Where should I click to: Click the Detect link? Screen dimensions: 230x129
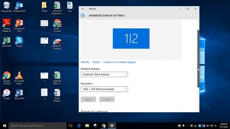tap(96, 62)
